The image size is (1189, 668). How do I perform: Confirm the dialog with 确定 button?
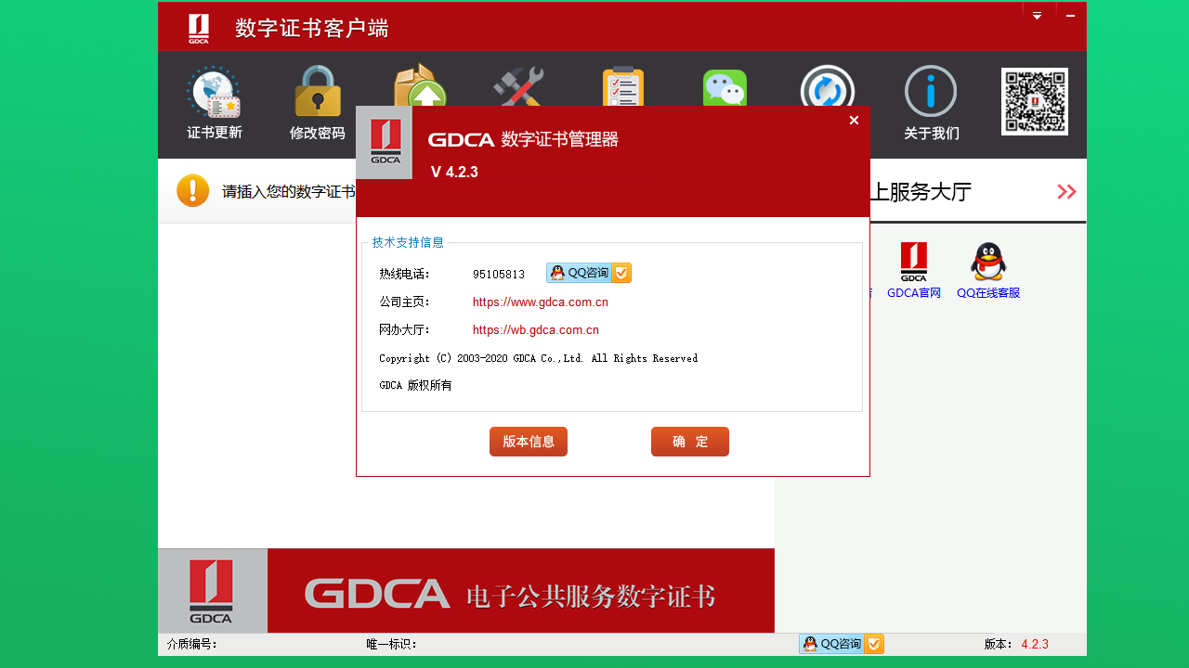click(689, 441)
